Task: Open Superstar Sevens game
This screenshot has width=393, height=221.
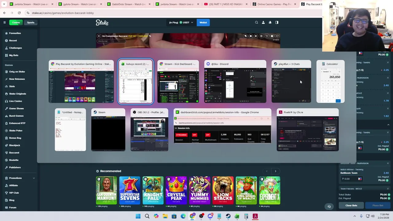Action: tap(130, 190)
